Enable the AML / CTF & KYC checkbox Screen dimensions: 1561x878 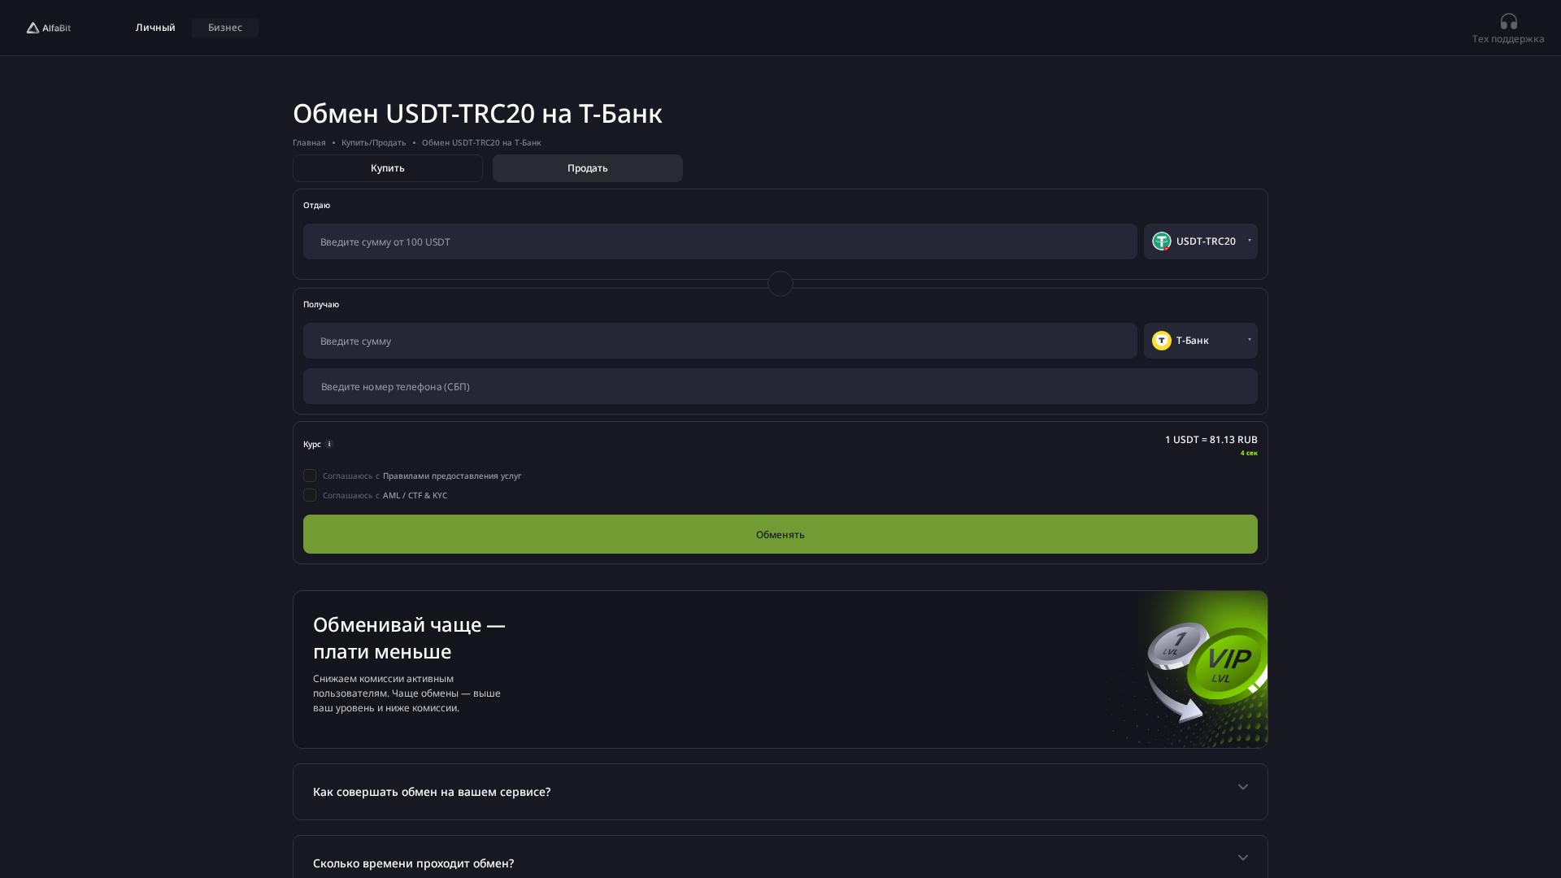[x=310, y=495]
